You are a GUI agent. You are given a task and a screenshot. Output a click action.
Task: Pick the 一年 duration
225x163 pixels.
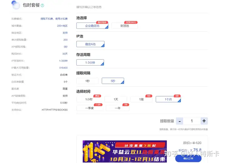(117, 108)
